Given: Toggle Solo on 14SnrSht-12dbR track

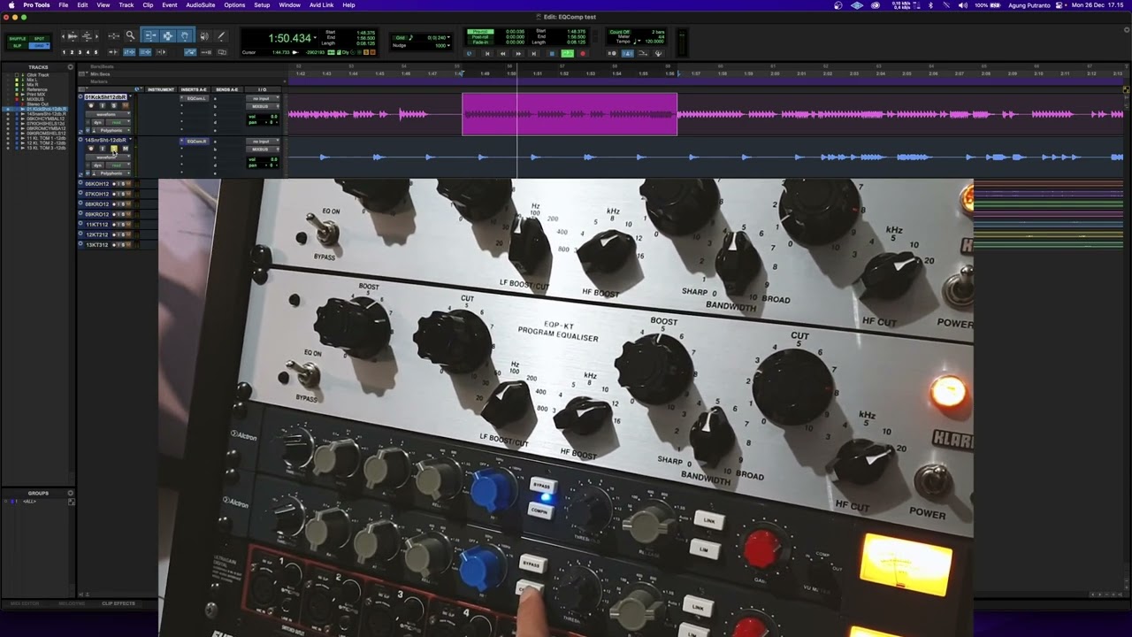Looking at the screenshot, I should 113,148.
